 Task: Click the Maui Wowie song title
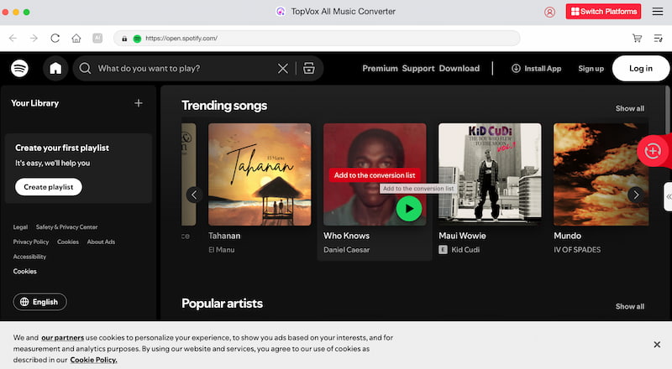coord(462,236)
